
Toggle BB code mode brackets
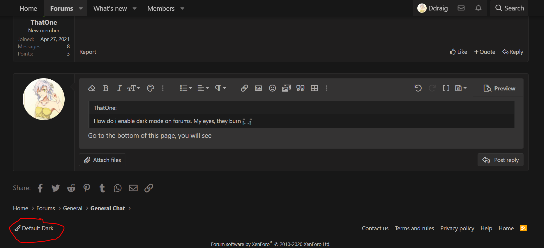click(x=446, y=88)
